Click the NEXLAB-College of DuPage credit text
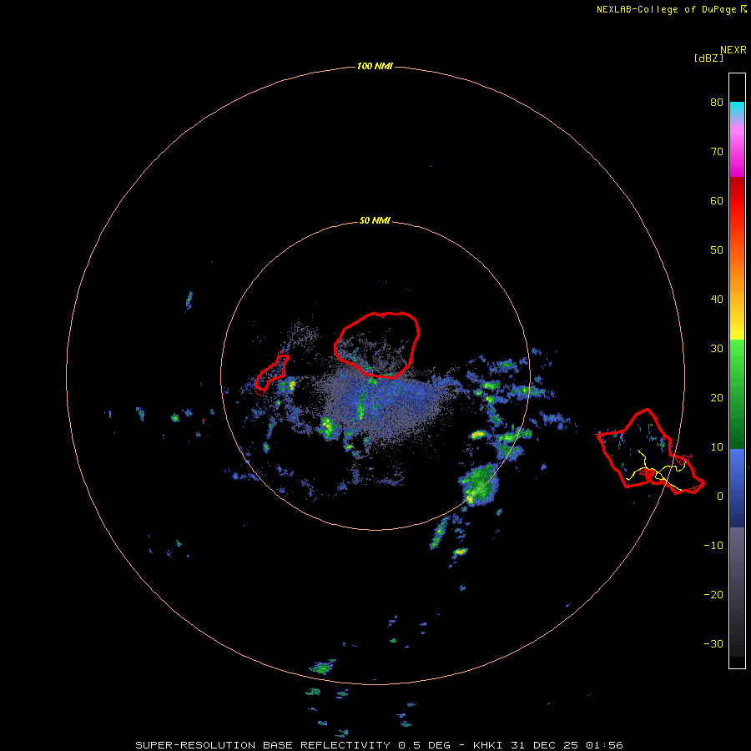This screenshot has width=751, height=751. pyautogui.click(x=666, y=9)
